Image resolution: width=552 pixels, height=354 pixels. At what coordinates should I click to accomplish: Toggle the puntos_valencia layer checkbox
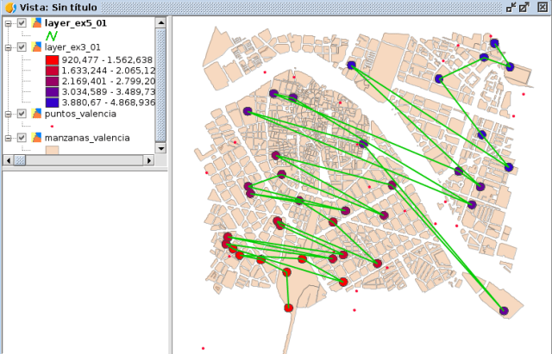pyautogui.click(x=22, y=113)
